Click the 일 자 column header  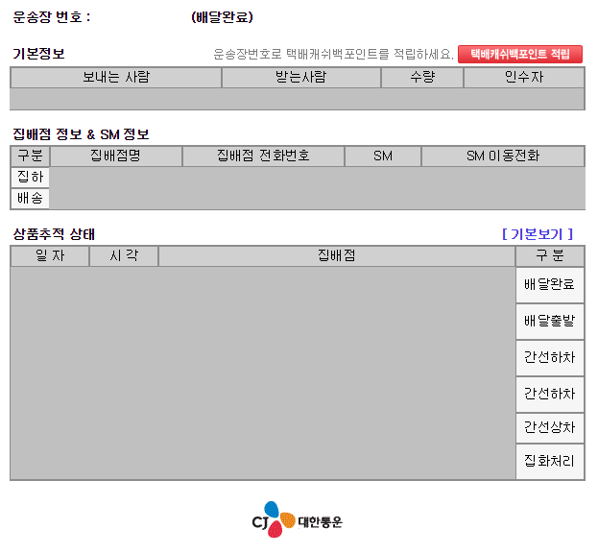coord(50,256)
